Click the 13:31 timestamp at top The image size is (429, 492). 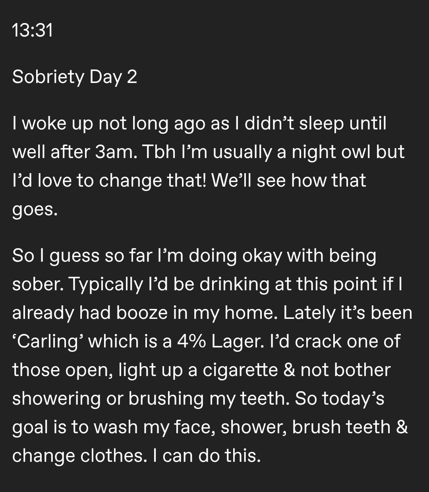[x=32, y=31]
